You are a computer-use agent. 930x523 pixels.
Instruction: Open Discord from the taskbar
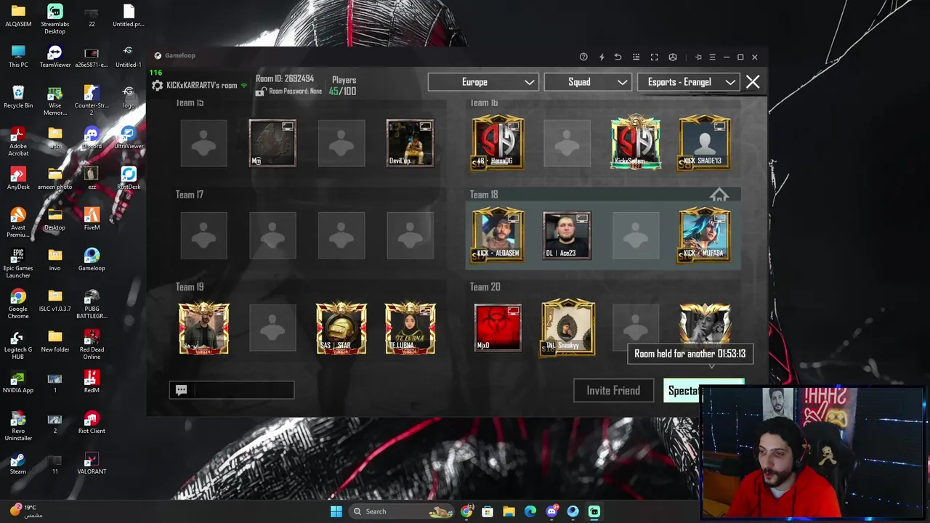551,511
